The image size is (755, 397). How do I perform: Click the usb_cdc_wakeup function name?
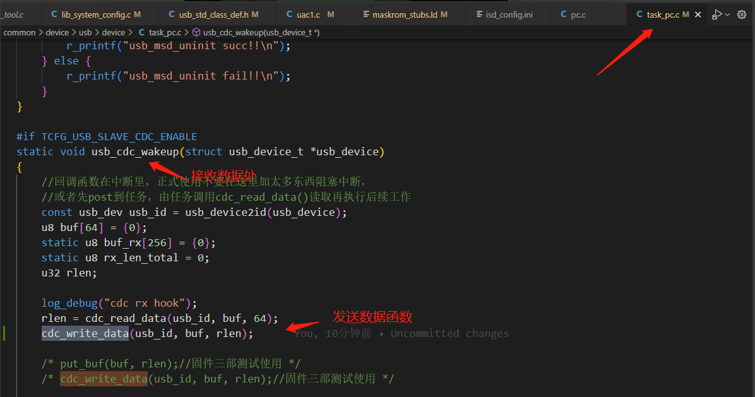click(135, 152)
